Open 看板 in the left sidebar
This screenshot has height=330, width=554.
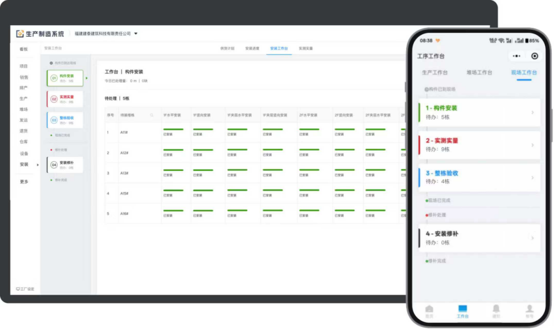pos(23,49)
